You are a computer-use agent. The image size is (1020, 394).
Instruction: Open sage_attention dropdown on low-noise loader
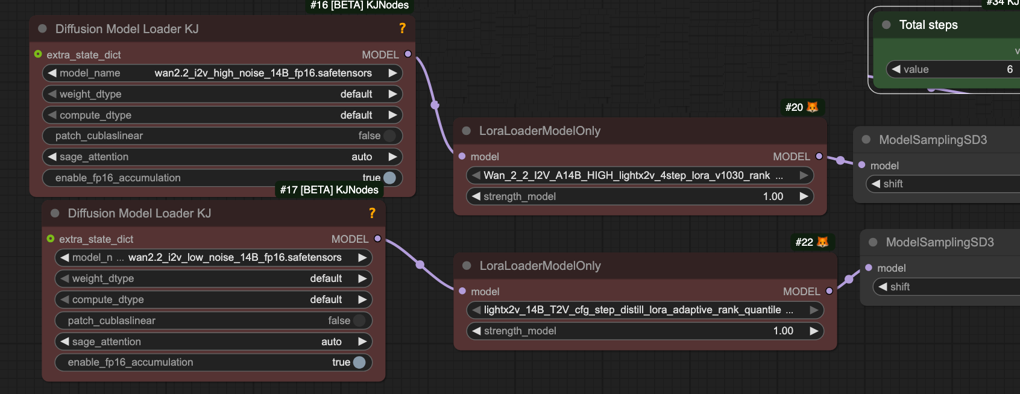click(x=213, y=342)
